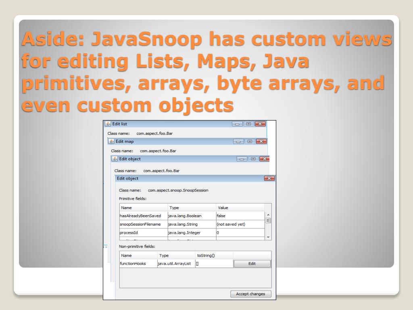Click the Edit list window title text
This screenshot has height=310, width=413.
click(x=119, y=124)
